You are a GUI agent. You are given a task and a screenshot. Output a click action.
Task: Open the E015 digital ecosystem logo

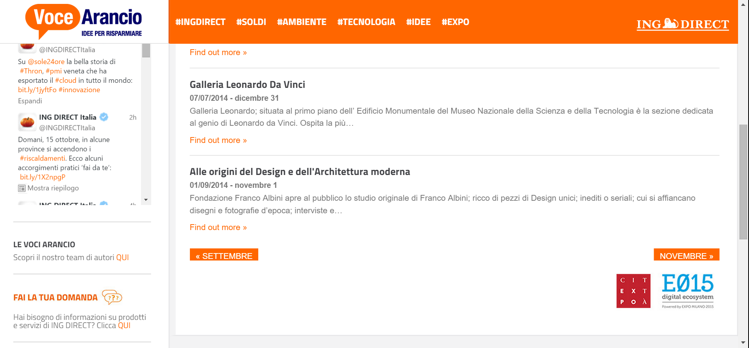pyautogui.click(x=687, y=291)
